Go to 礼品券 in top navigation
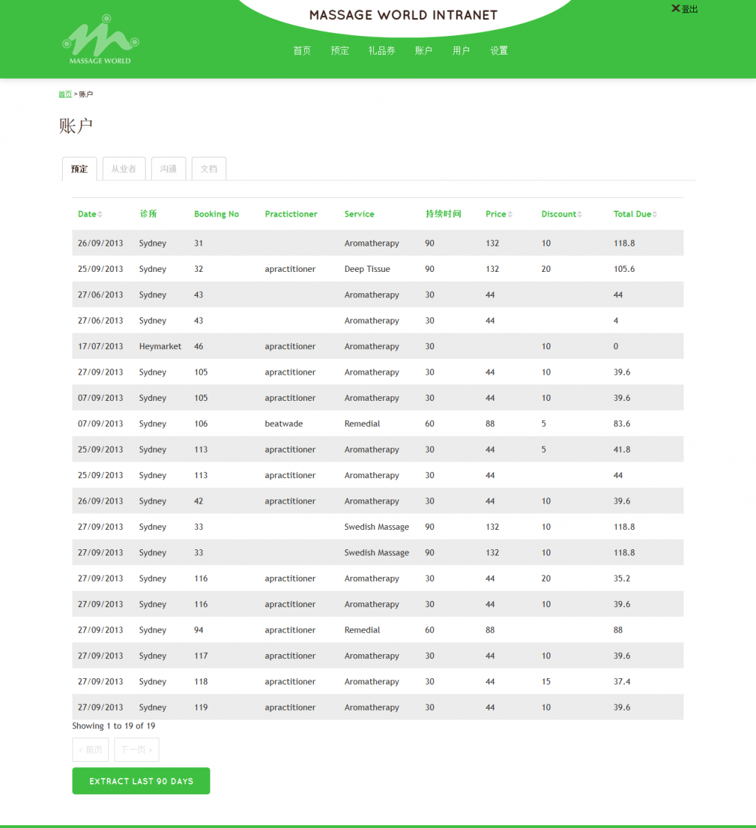756x828 pixels. [381, 50]
